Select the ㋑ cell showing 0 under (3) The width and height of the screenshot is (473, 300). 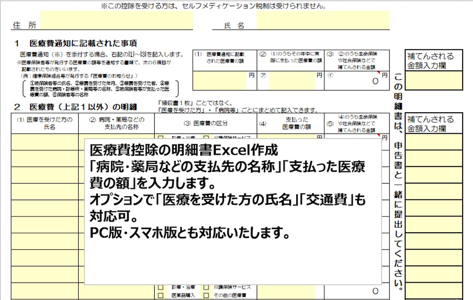click(x=356, y=81)
